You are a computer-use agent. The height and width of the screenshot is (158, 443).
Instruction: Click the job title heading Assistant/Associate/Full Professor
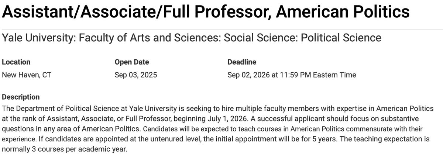[206, 12]
